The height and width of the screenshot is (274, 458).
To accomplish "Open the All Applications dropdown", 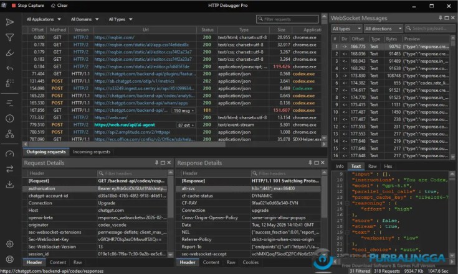I will point(44,19).
